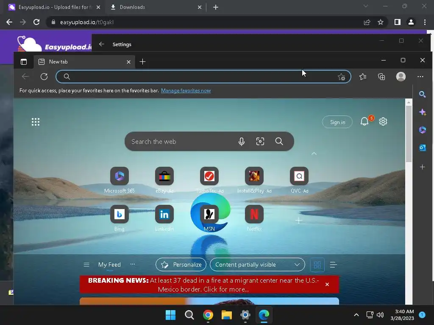Show hidden system tray icons chevron
434x325 pixels.
356,315
